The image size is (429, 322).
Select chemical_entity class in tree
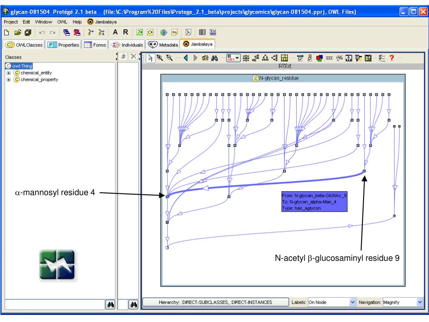[36, 73]
